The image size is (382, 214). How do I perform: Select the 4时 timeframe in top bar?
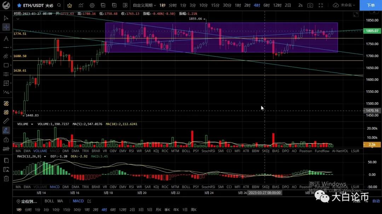[x=257, y=5]
